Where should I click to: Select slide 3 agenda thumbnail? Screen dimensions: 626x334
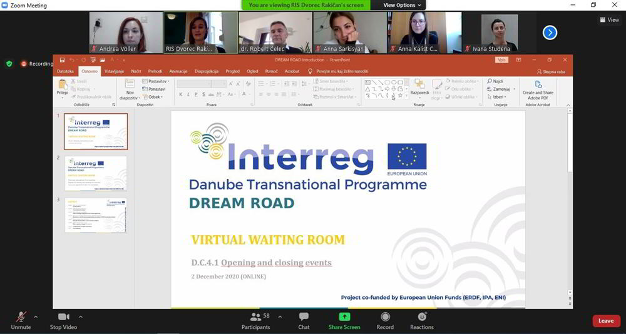pyautogui.click(x=96, y=216)
